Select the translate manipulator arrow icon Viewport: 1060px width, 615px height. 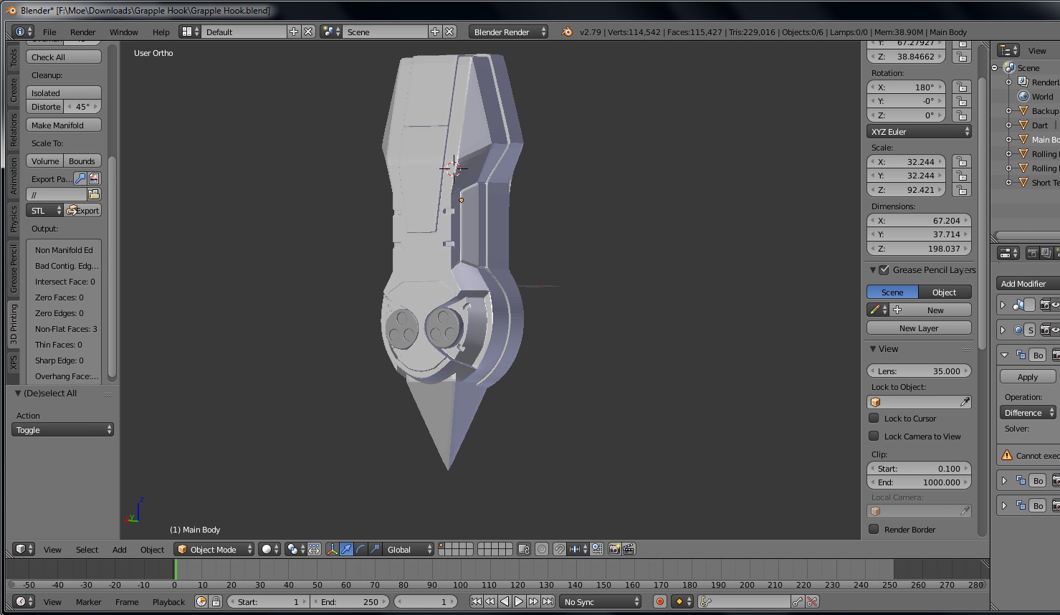tap(346, 549)
